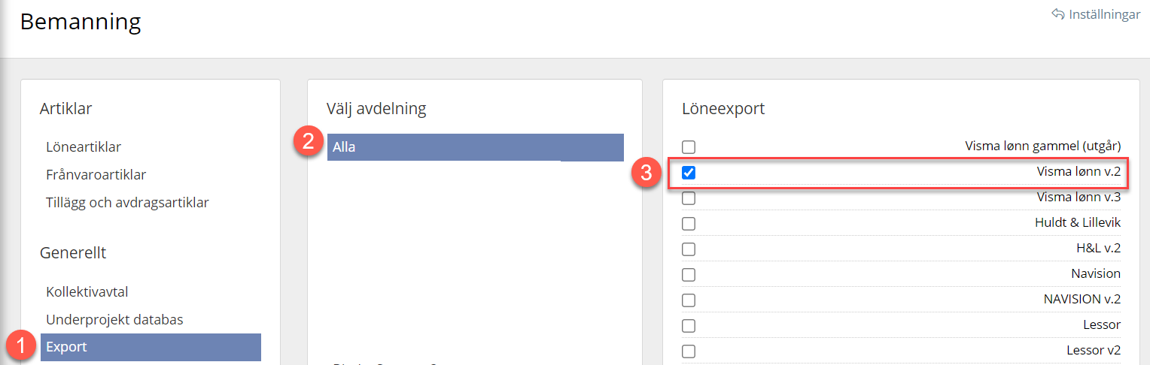Open Löneartiklar in the Artiklar list
The height and width of the screenshot is (365, 1150).
click(x=84, y=147)
